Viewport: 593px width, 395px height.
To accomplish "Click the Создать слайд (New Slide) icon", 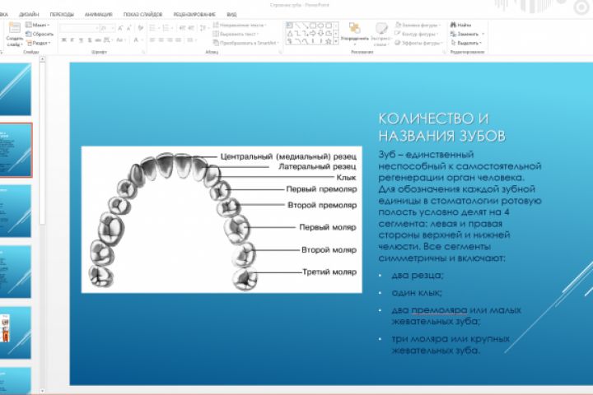I will click(14, 28).
